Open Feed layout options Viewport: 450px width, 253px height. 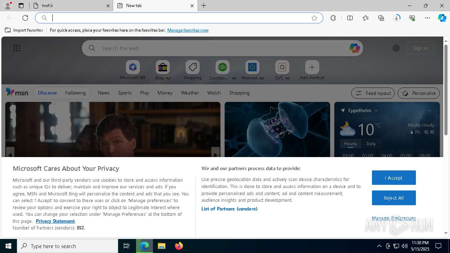tap(373, 93)
